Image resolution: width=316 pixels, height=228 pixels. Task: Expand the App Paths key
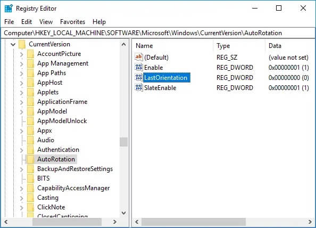(22, 73)
